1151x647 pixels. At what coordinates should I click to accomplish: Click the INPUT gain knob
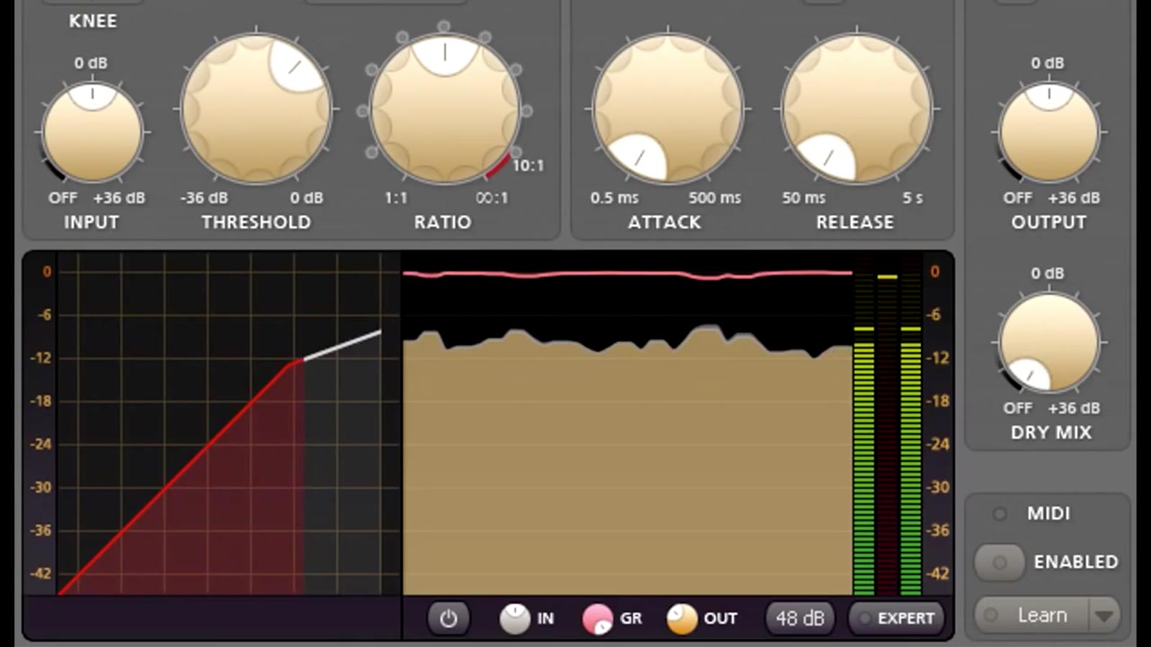92,133
